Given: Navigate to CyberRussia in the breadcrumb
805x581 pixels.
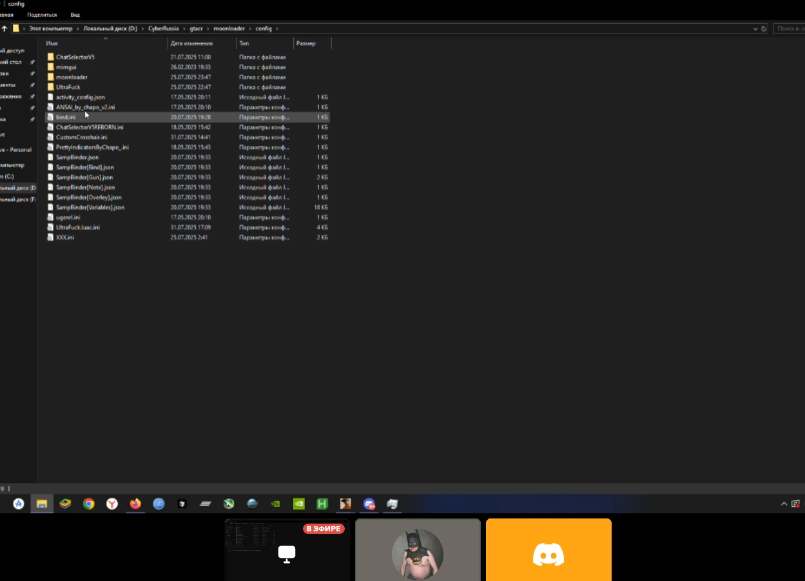Looking at the screenshot, I should point(164,28).
